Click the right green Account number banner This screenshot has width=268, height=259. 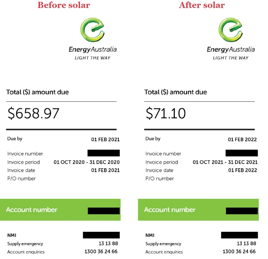(x=198, y=210)
